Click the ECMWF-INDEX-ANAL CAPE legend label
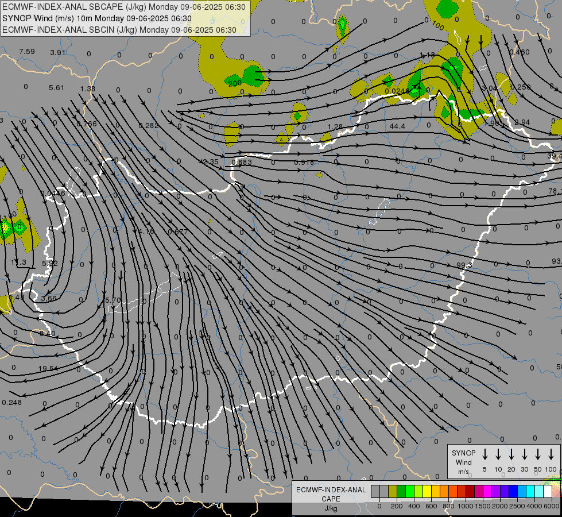The width and height of the screenshot is (562, 517). [x=331, y=495]
